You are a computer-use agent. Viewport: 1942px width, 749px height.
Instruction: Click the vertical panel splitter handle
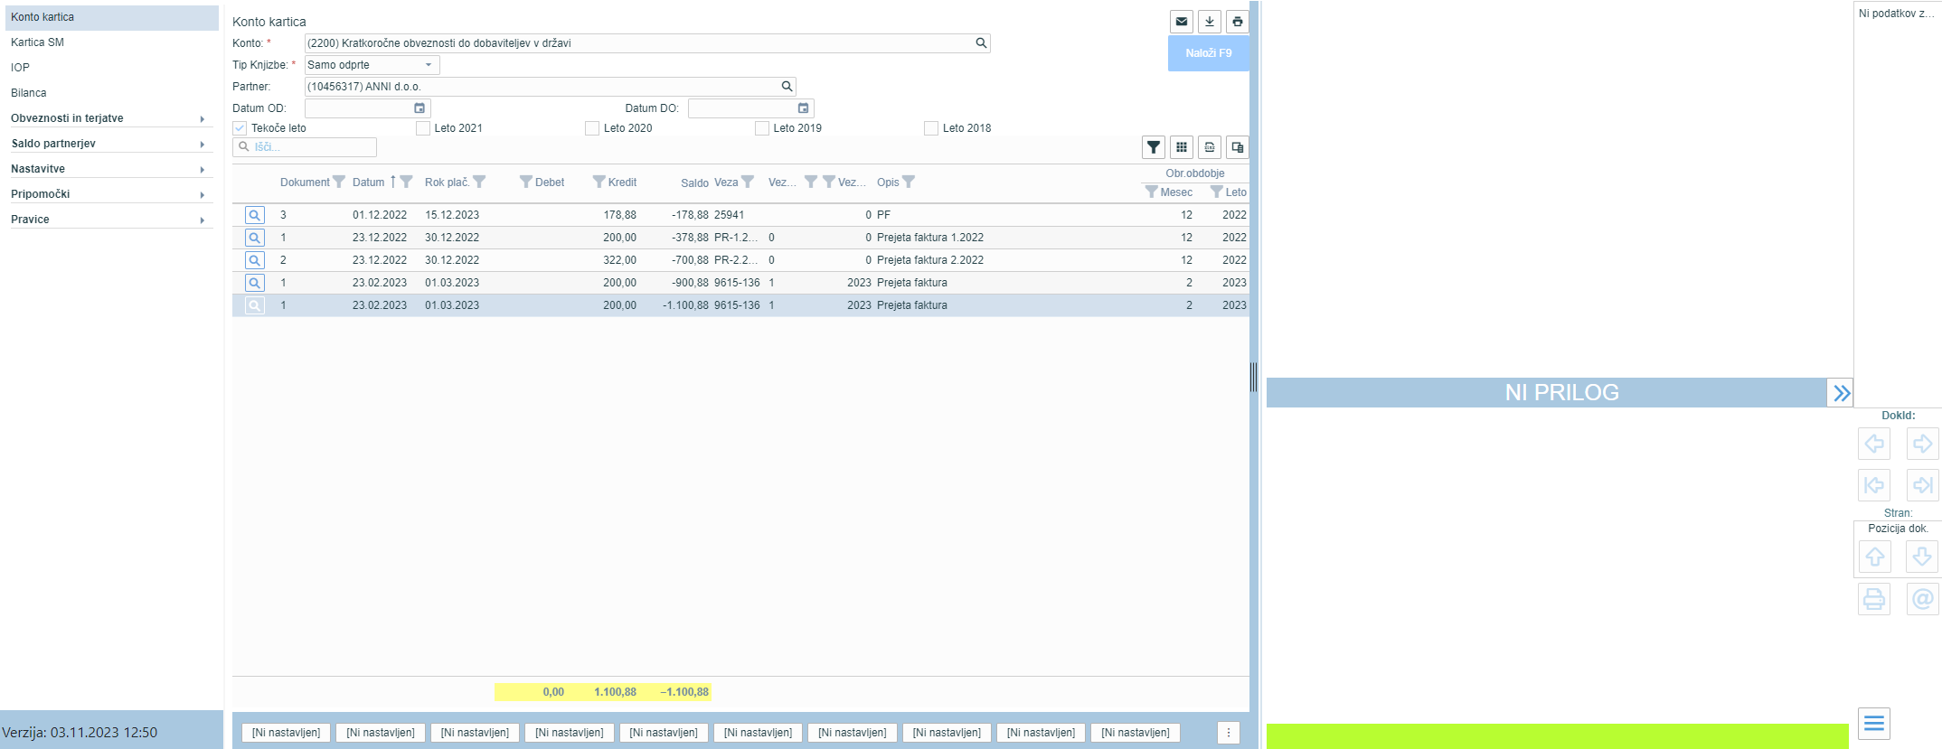1254,377
